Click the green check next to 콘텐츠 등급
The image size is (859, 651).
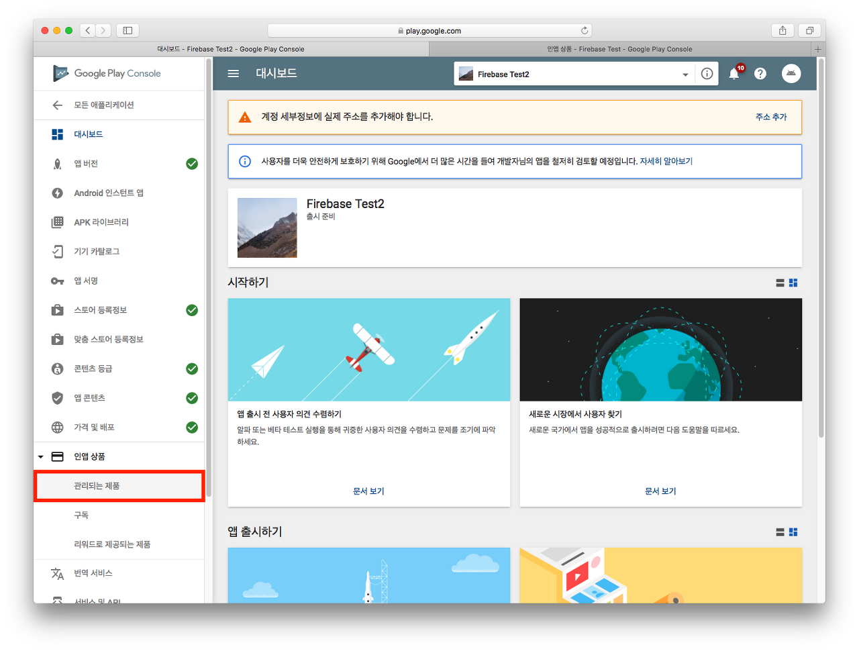[x=192, y=368]
